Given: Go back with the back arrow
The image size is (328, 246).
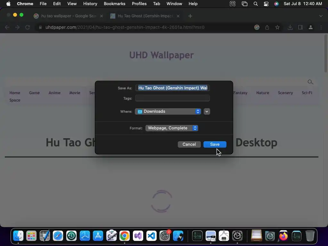Looking at the screenshot, I should click(x=7, y=27).
